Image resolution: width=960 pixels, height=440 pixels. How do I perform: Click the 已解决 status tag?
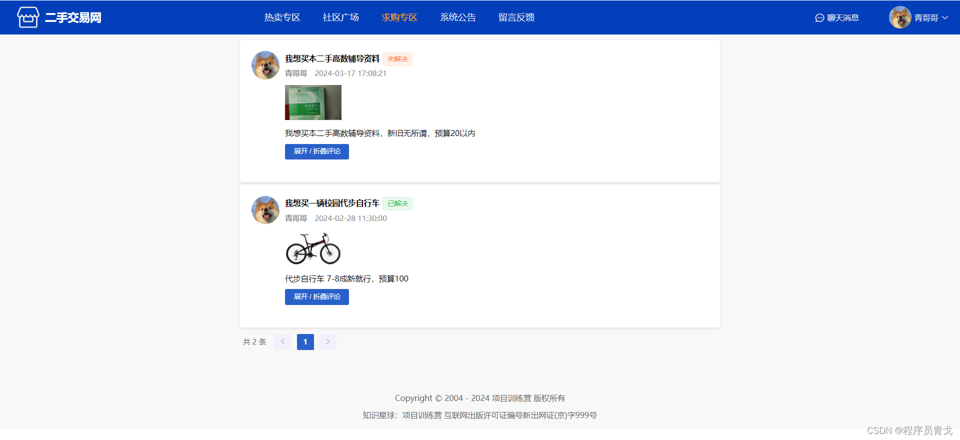(x=397, y=203)
